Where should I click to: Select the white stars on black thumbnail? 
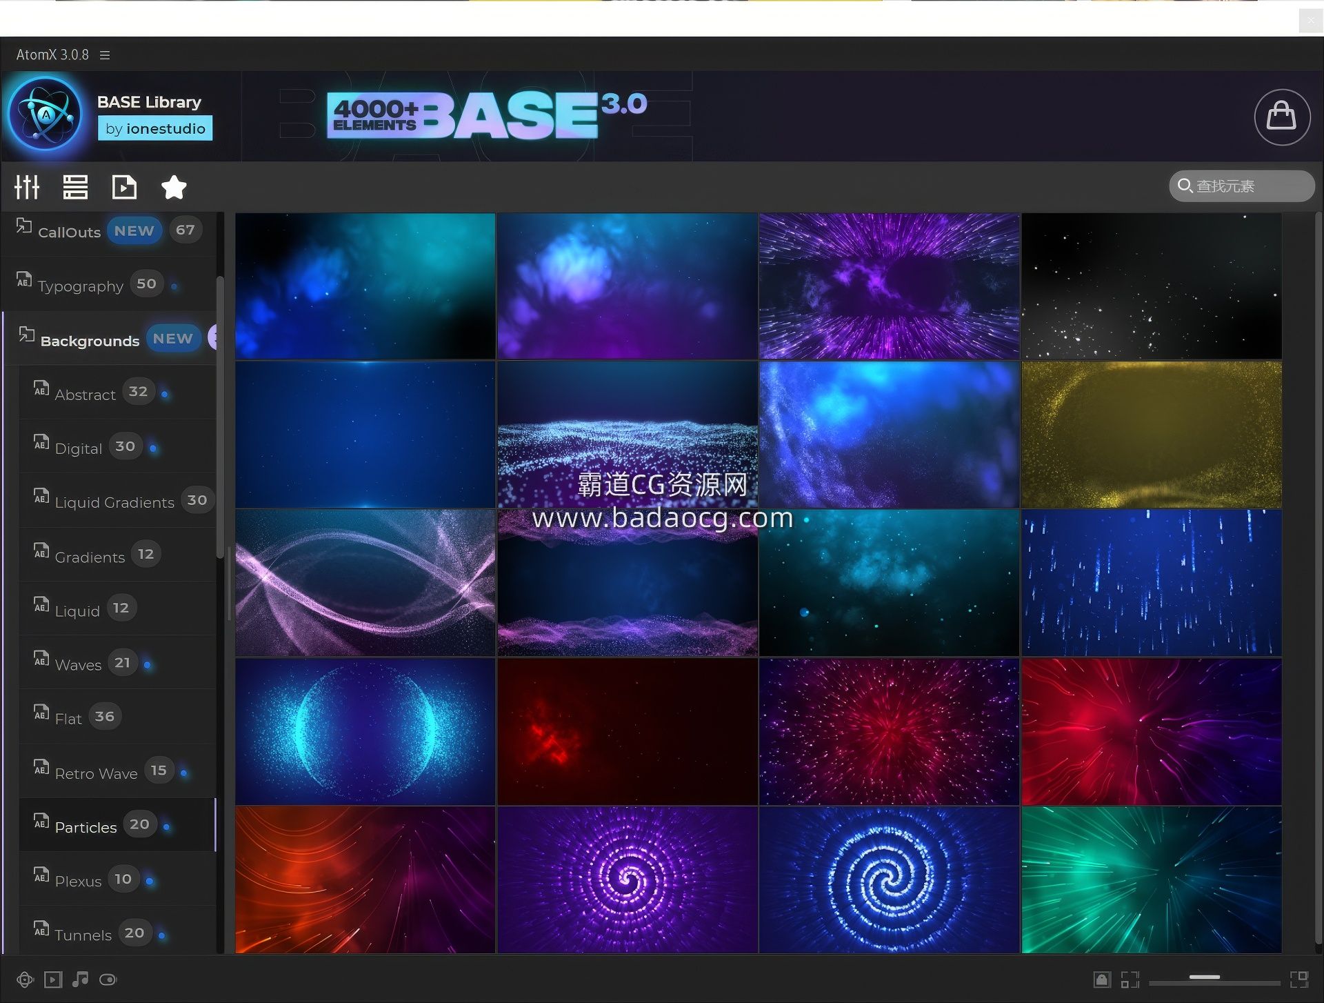coord(1152,286)
